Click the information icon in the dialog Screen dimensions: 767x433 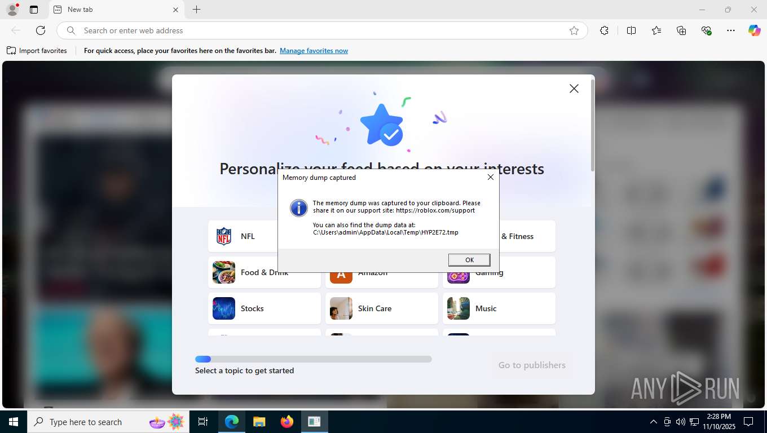pyautogui.click(x=299, y=208)
